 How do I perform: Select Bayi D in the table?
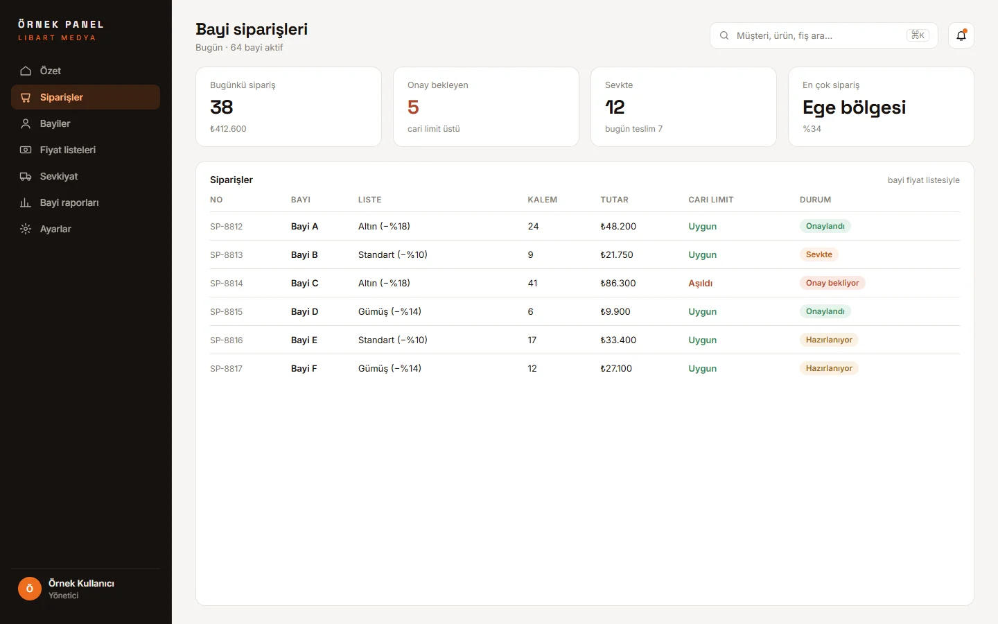[304, 312]
